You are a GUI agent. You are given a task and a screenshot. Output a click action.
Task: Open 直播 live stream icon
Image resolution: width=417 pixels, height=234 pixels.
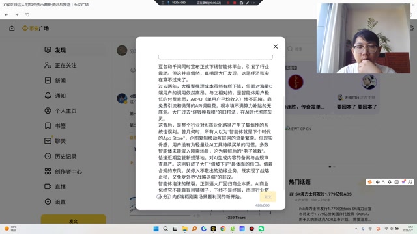[x=48, y=187]
